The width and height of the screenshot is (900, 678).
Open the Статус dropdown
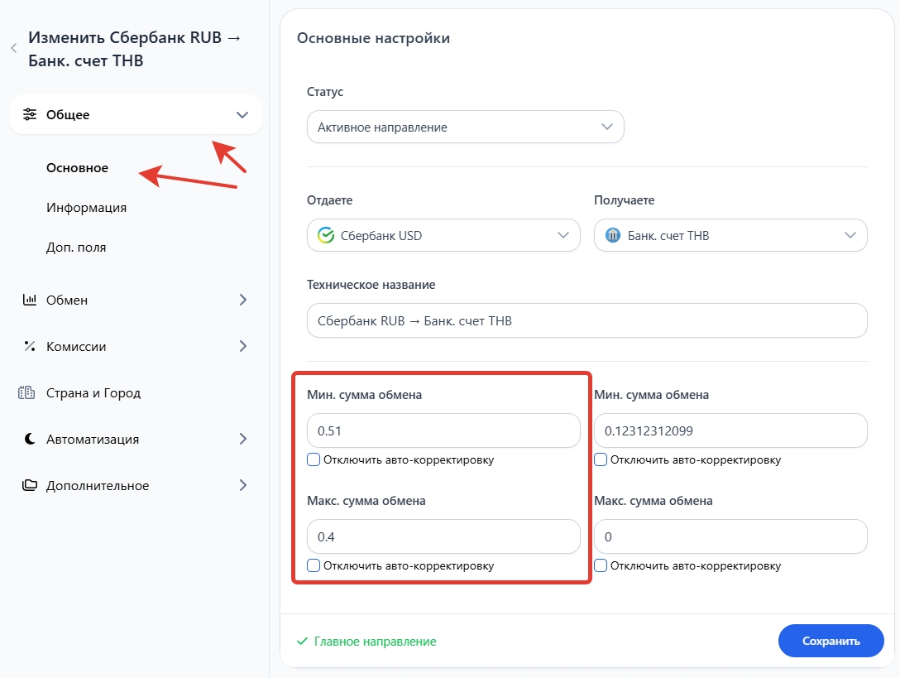(465, 127)
